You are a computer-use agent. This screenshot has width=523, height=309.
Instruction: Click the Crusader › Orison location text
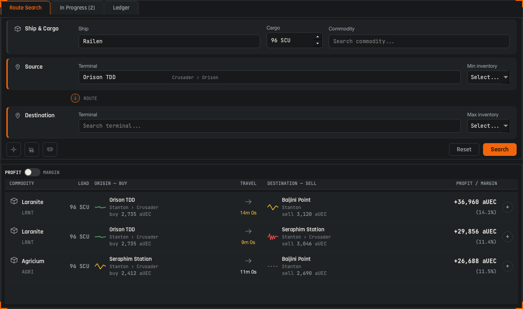195,77
